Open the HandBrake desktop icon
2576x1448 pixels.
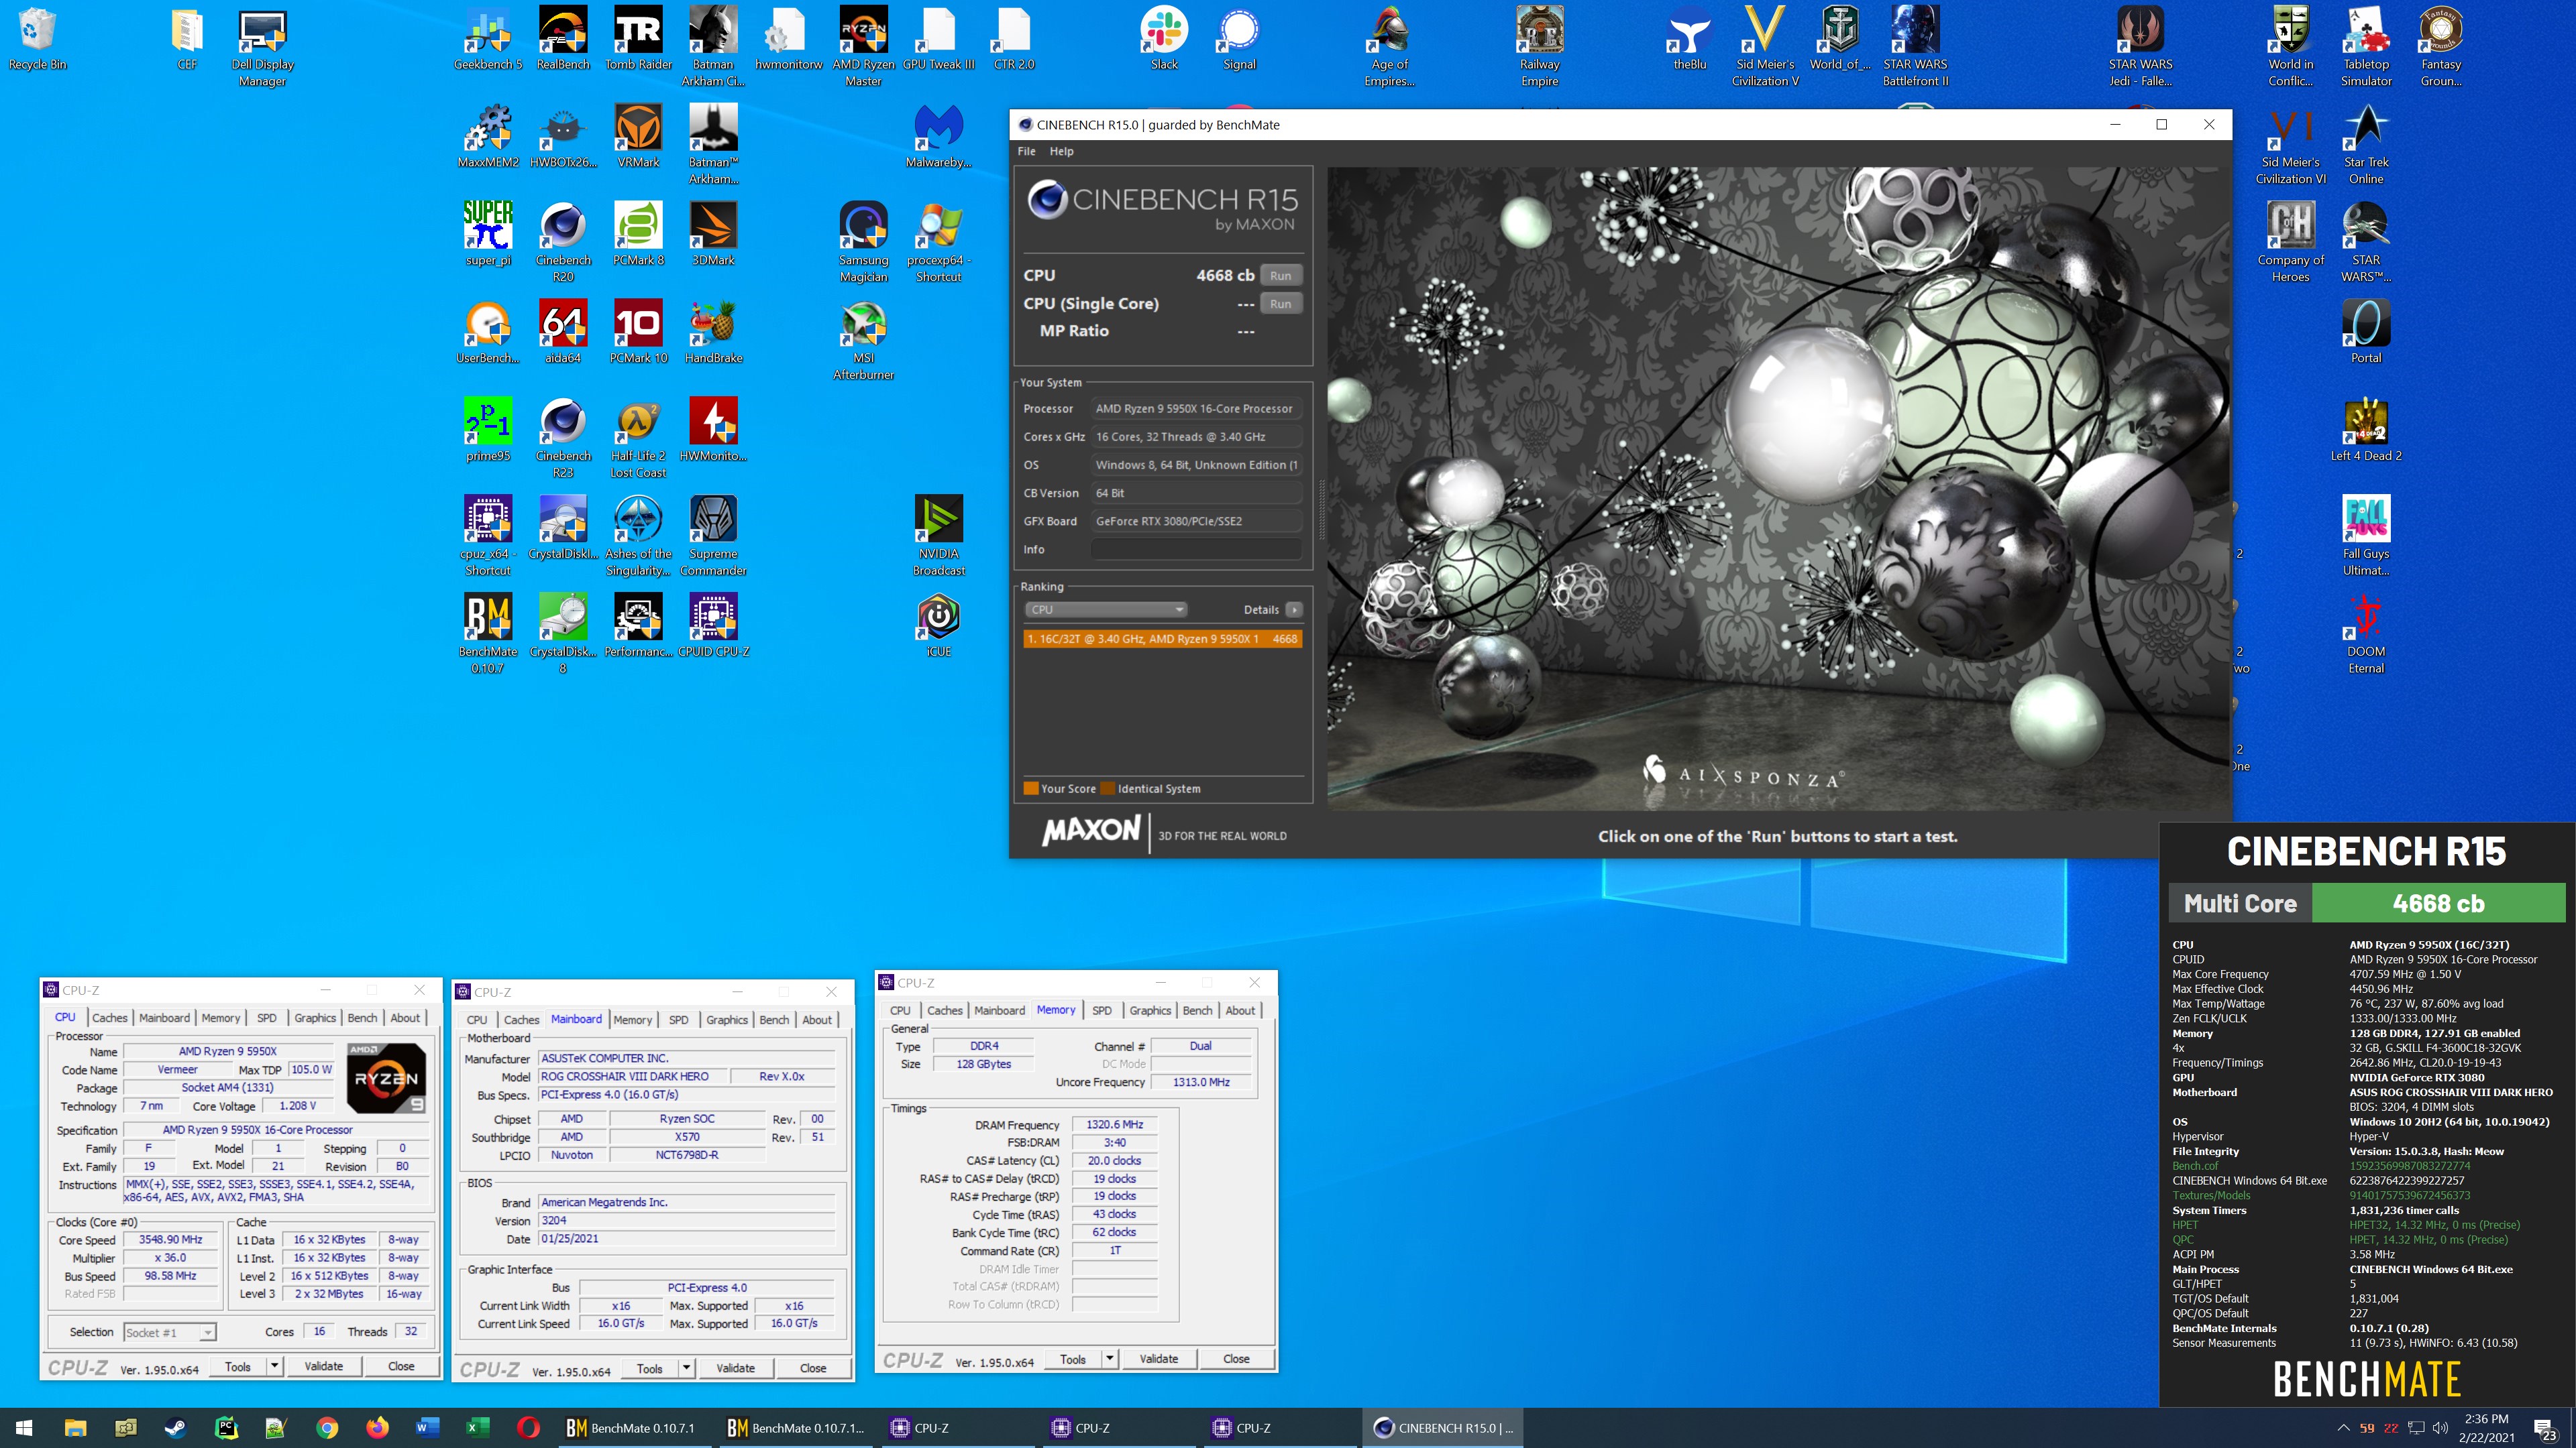713,333
